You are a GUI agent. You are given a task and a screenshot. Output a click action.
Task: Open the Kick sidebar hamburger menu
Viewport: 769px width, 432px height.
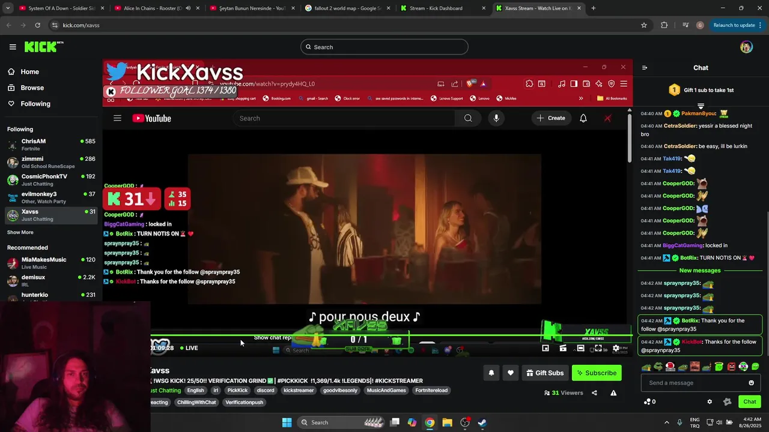pyautogui.click(x=13, y=47)
